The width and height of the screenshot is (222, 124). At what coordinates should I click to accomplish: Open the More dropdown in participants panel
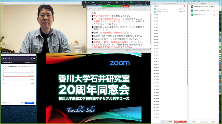213,122
